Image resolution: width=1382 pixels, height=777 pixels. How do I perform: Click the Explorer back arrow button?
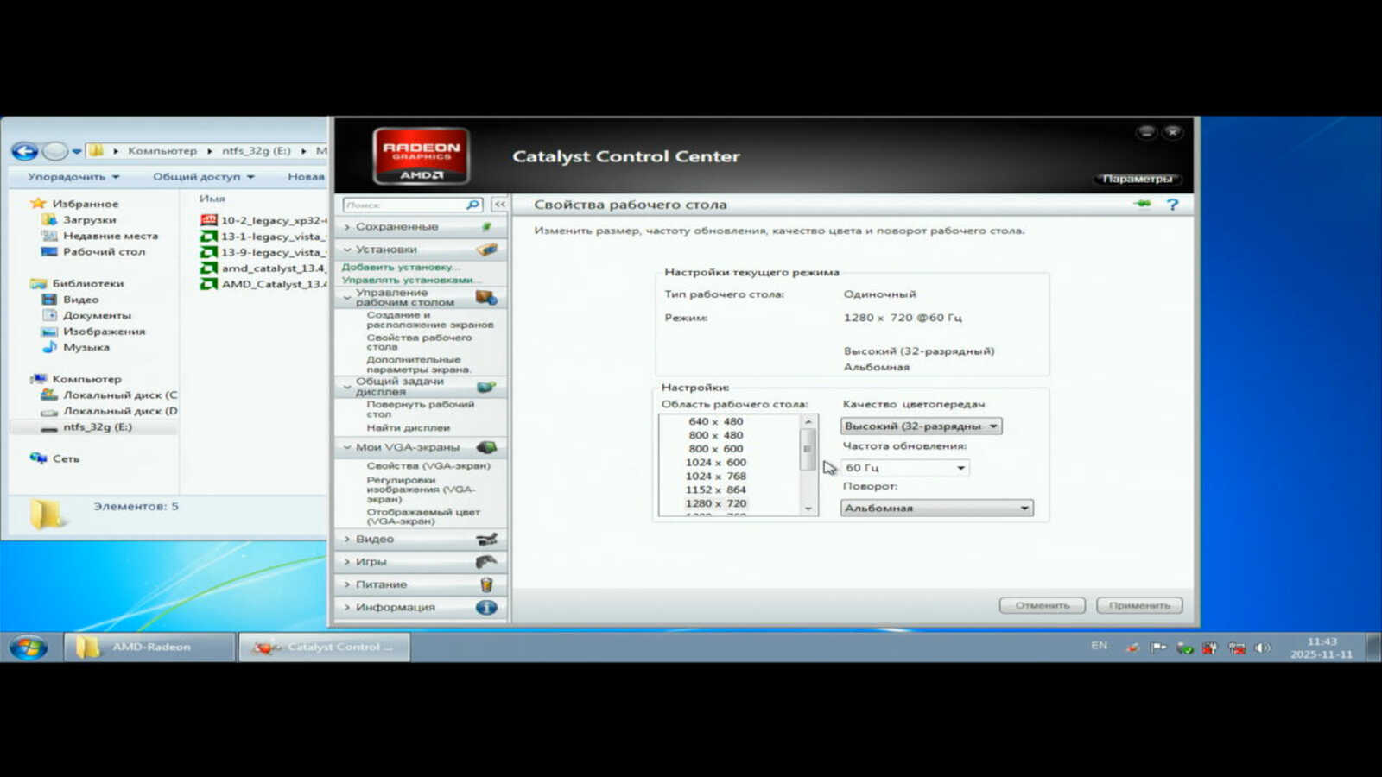25,151
